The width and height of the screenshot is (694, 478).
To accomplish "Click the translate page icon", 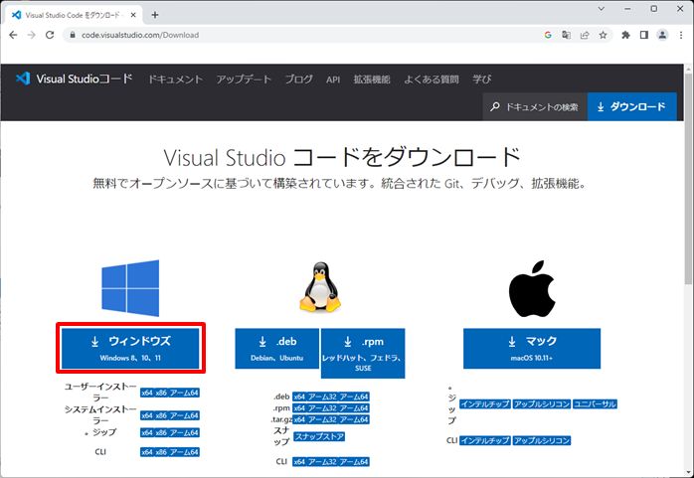I will (566, 35).
